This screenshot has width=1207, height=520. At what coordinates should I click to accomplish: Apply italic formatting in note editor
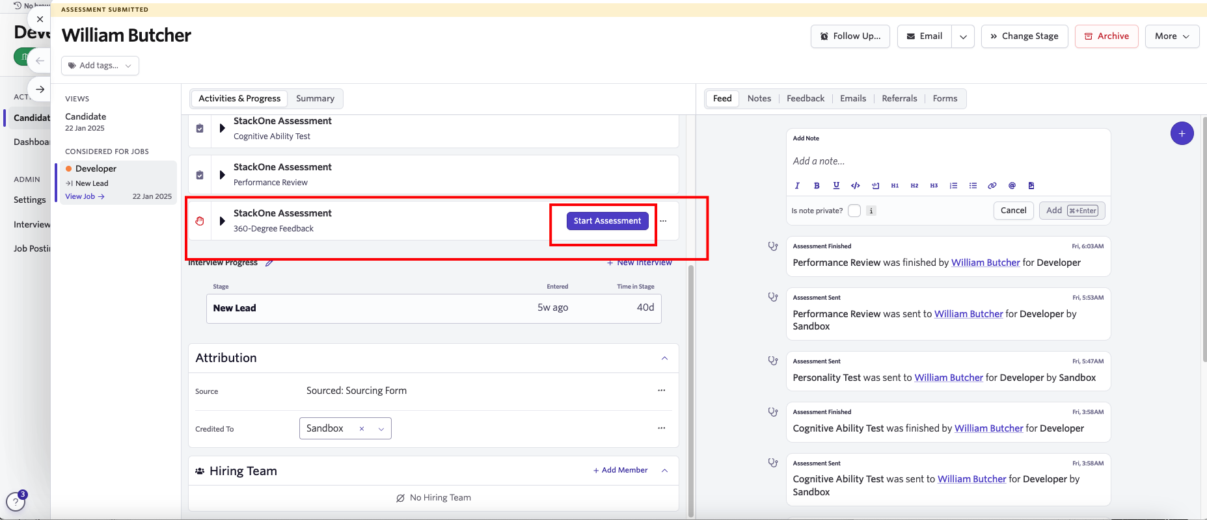[x=797, y=186]
